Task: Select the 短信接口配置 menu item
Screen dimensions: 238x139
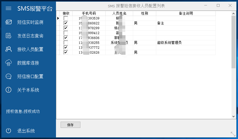Action: click(30, 76)
